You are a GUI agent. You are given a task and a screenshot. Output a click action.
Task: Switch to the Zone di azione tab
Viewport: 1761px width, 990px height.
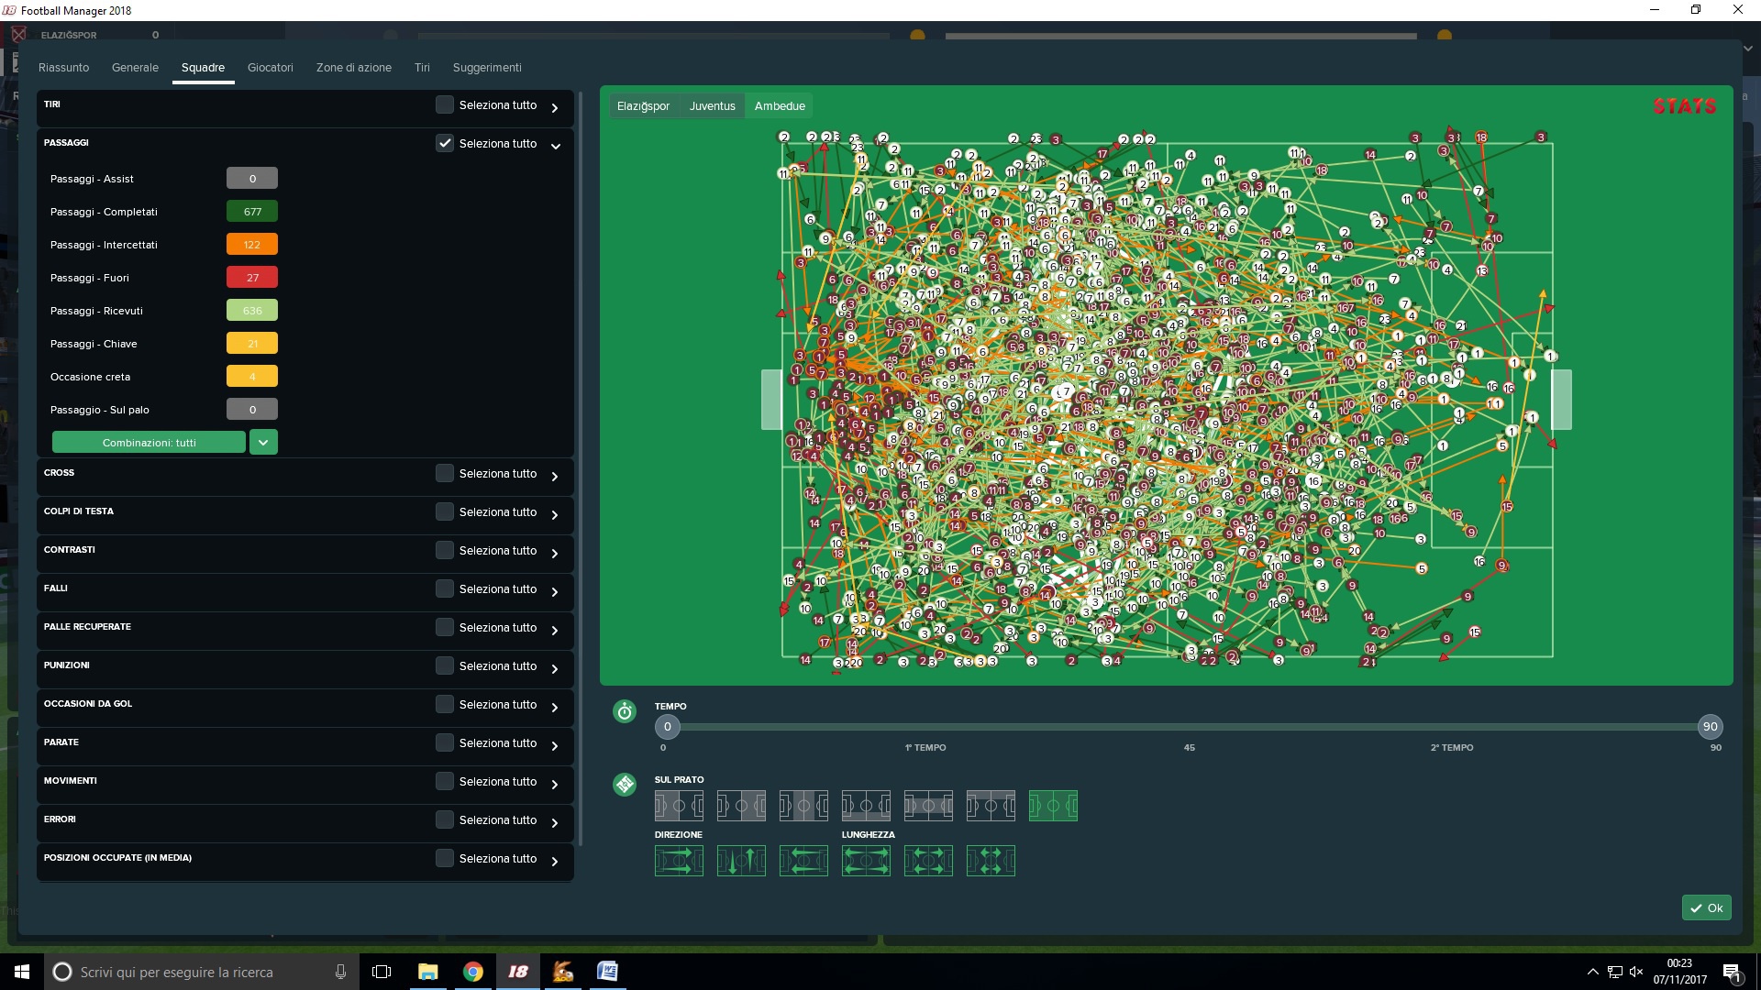(x=353, y=68)
